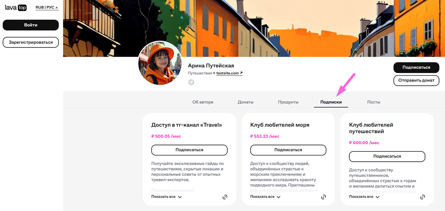The image size is (445, 211).
Task: Click price ₽ 500.05 /мес
Action: [166, 136]
